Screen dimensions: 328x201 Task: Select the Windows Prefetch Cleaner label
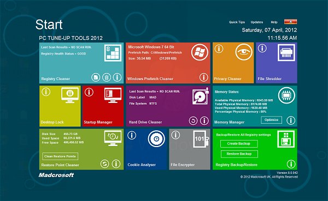pos(150,79)
